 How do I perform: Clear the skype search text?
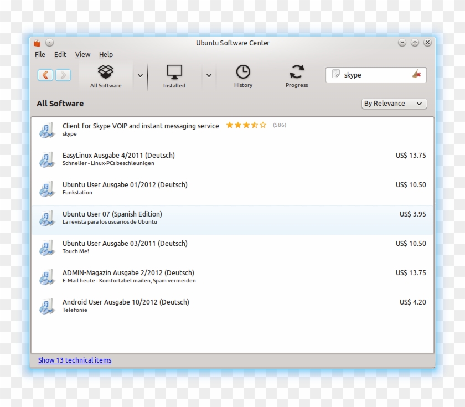tap(417, 75)
